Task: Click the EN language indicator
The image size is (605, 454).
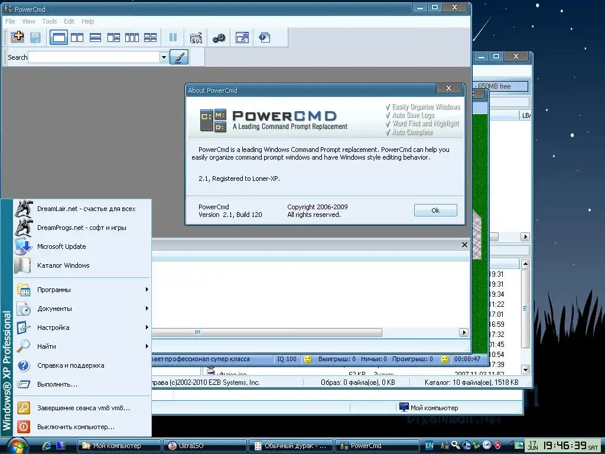Action: [429, 446]
